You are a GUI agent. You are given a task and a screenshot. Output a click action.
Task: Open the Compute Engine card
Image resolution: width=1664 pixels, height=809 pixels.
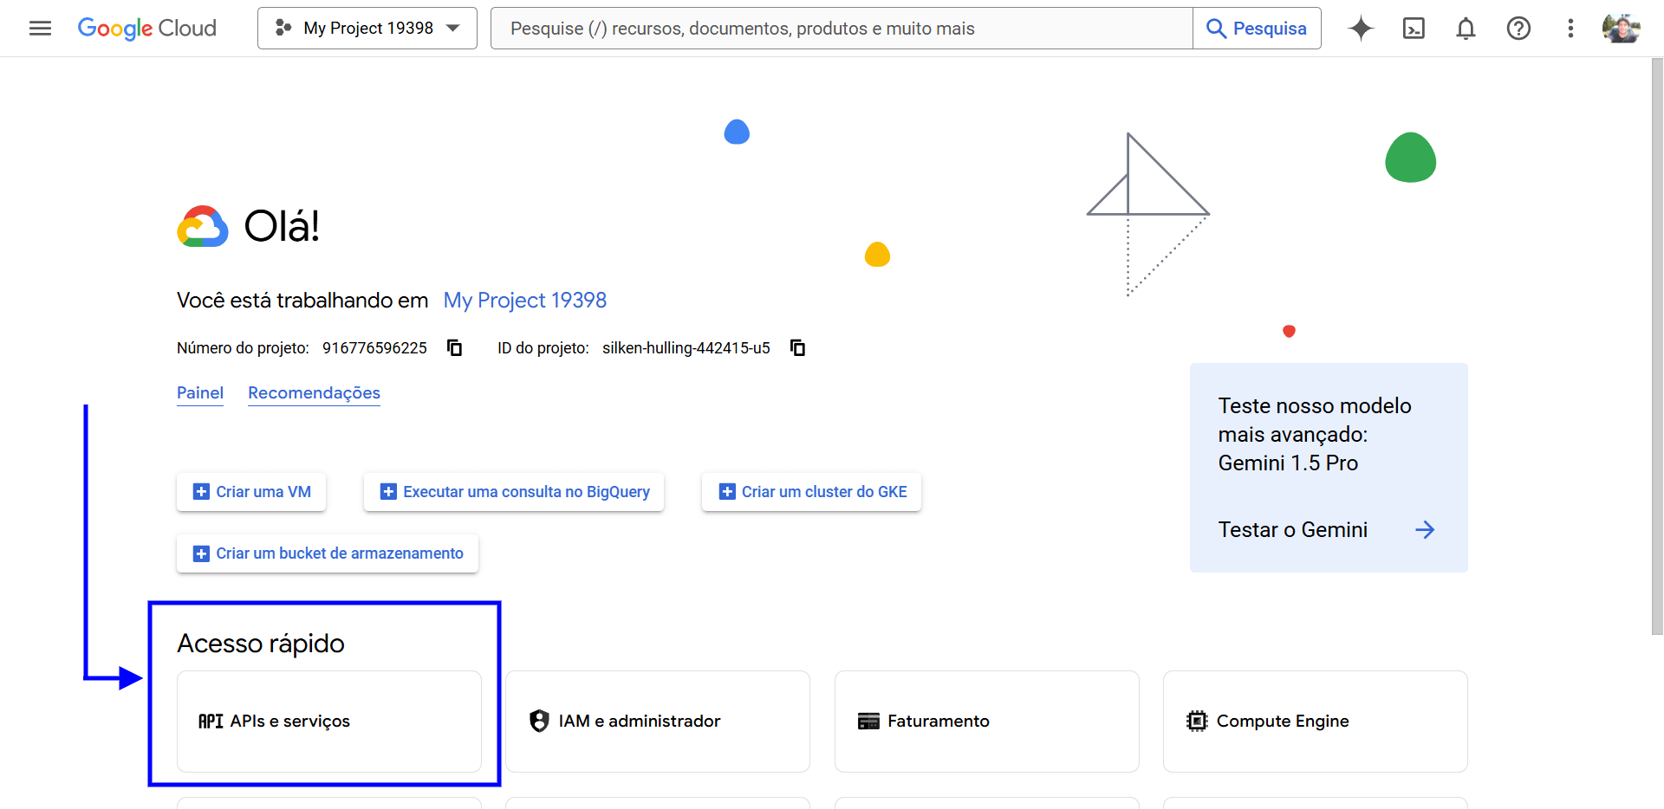coord(1316,722)
